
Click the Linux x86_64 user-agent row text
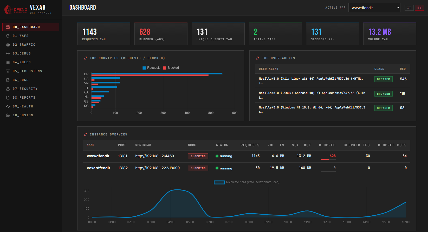[311, 81]
